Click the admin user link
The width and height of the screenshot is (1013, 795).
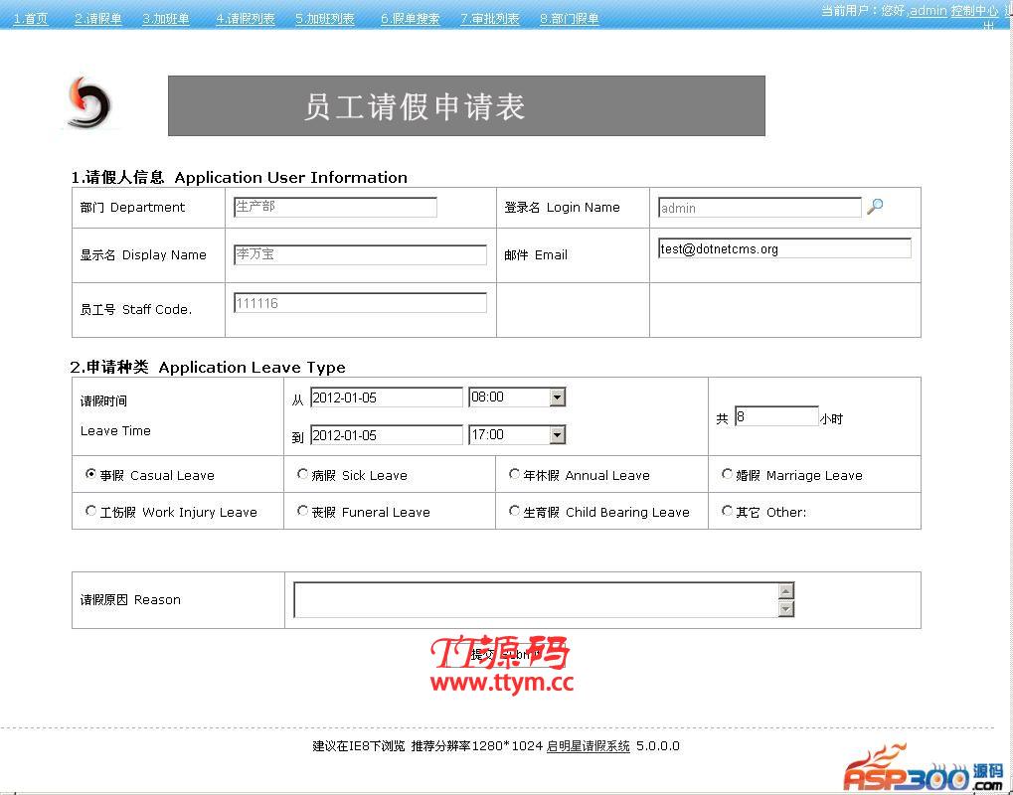pos(929,10)
